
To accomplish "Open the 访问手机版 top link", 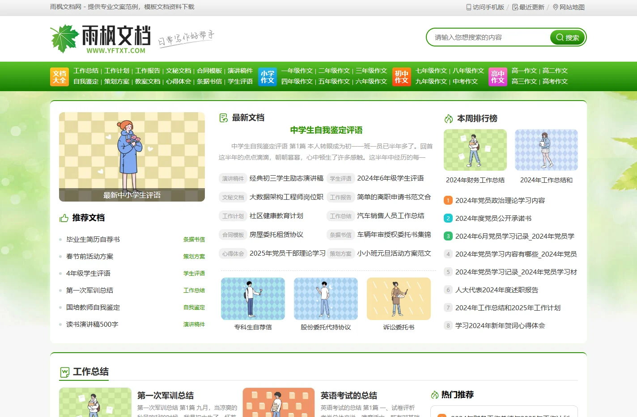I will 488,7.
